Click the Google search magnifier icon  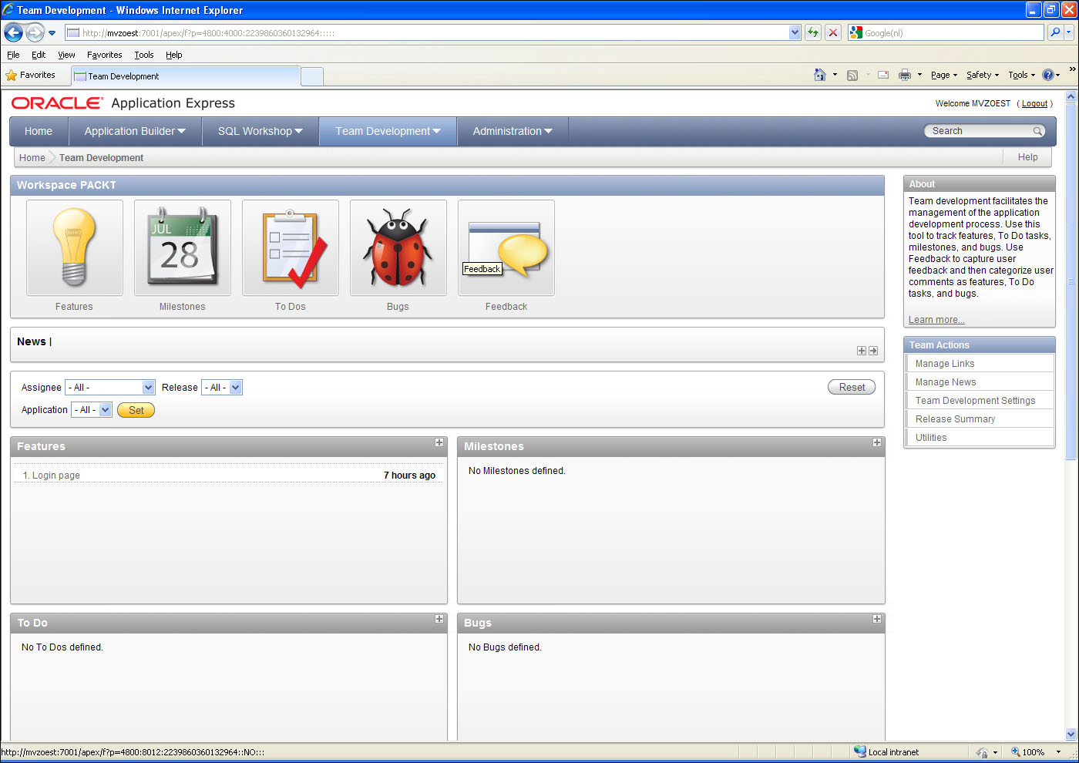tap(1055, 32)
